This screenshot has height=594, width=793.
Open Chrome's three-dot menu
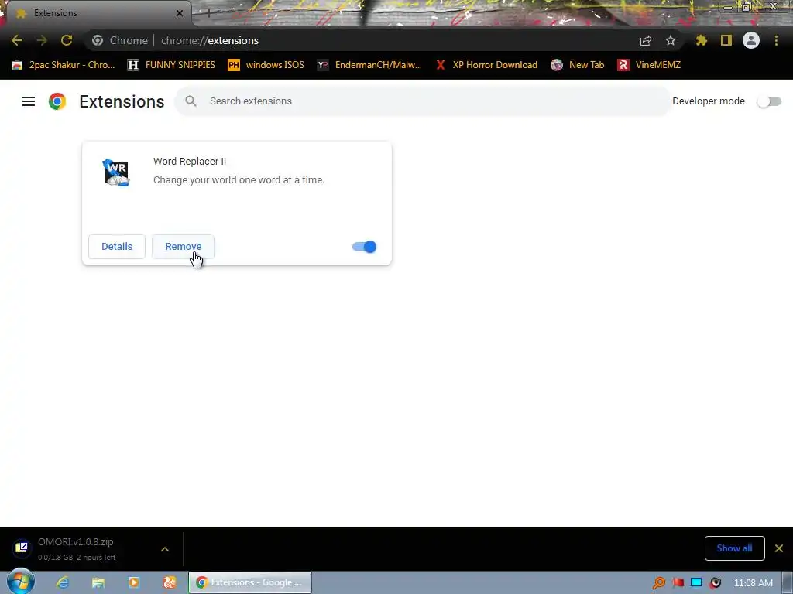pos(776,40)
